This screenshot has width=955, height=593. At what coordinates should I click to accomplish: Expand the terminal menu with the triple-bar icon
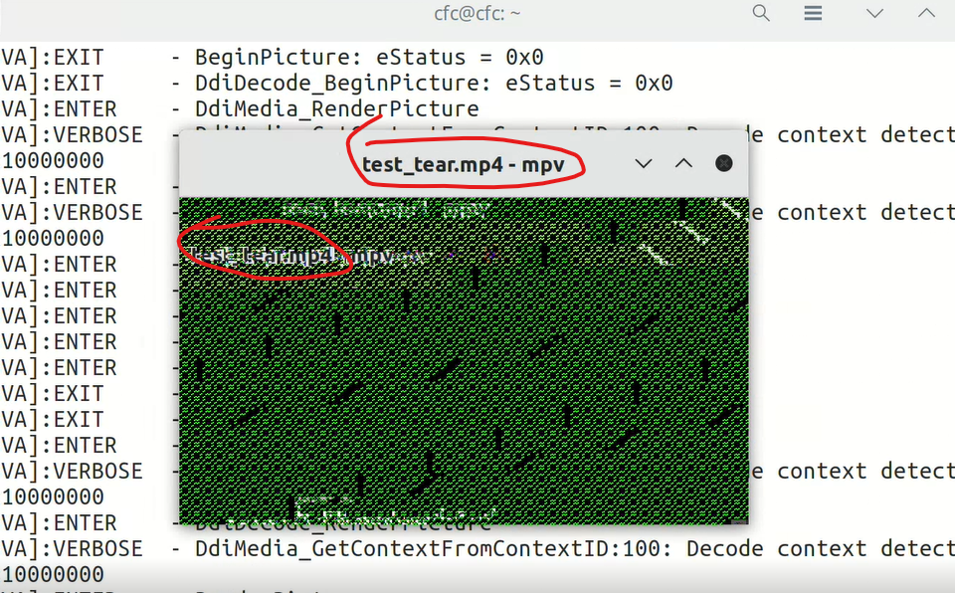click(813, 13)
